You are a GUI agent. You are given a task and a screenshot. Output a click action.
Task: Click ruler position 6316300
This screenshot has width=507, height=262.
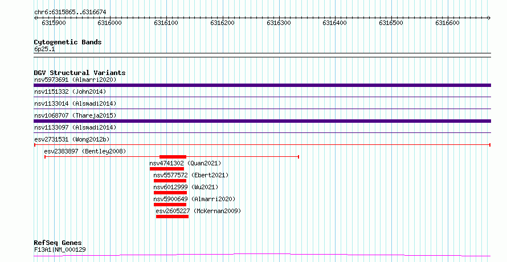(x=279, y=23)
